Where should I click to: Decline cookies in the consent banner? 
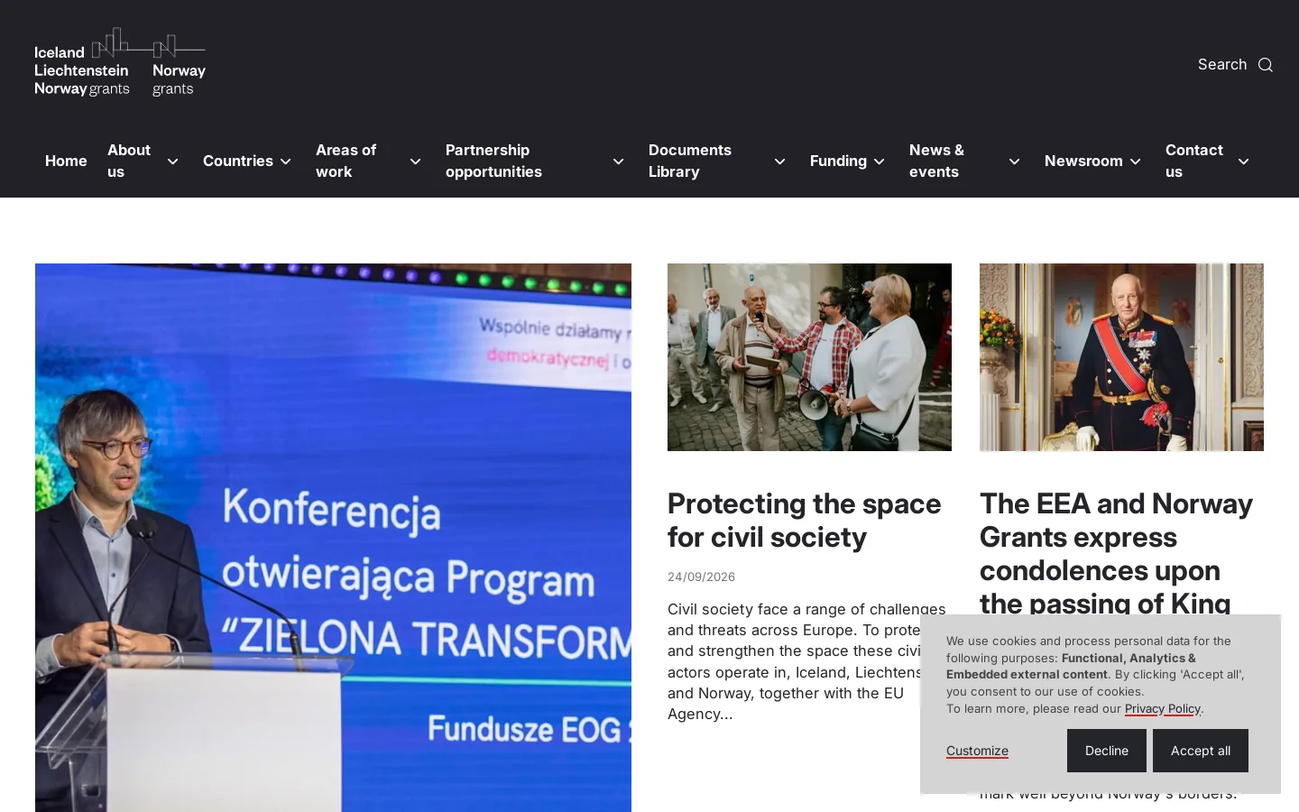(x=1107, y=751)
